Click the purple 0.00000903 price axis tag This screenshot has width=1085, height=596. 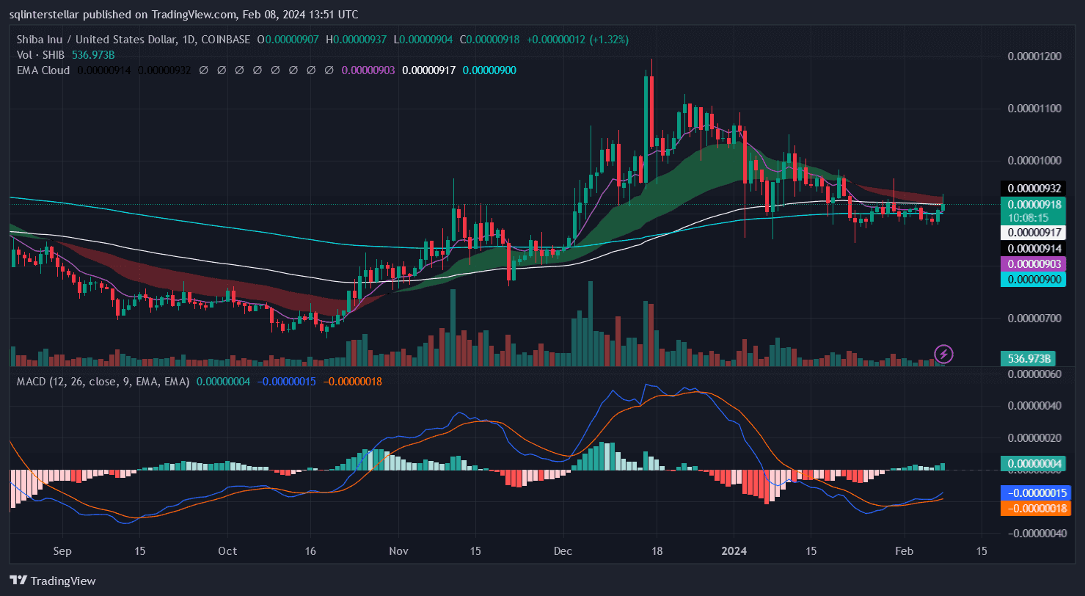1034,264
